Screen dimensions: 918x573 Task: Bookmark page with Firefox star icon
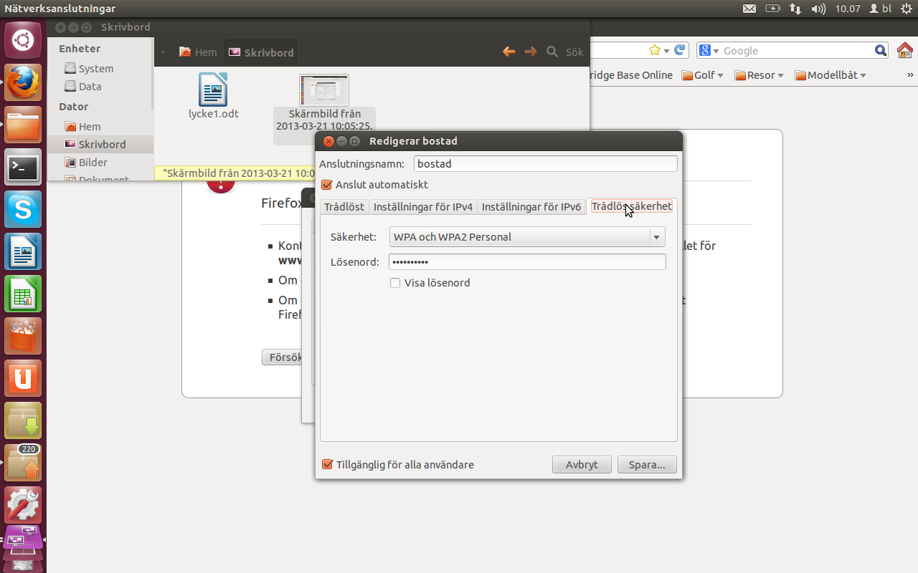[x=654, y=50]
